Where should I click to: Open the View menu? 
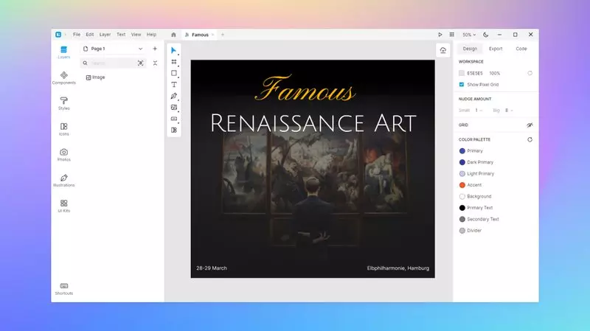136,35
